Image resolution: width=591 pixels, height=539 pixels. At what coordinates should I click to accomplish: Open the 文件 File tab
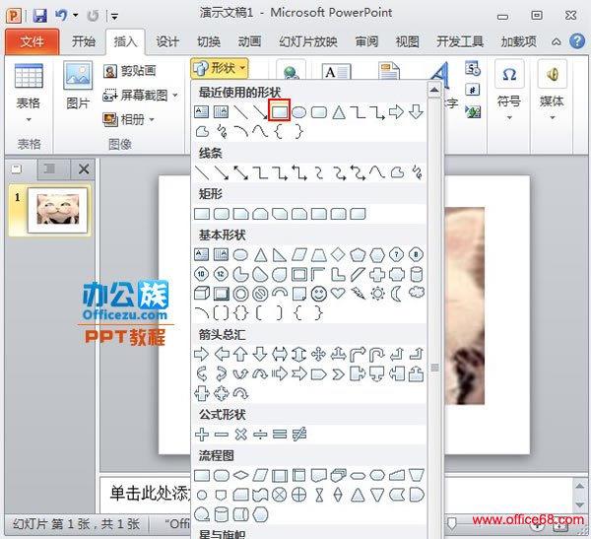(33, 41)
